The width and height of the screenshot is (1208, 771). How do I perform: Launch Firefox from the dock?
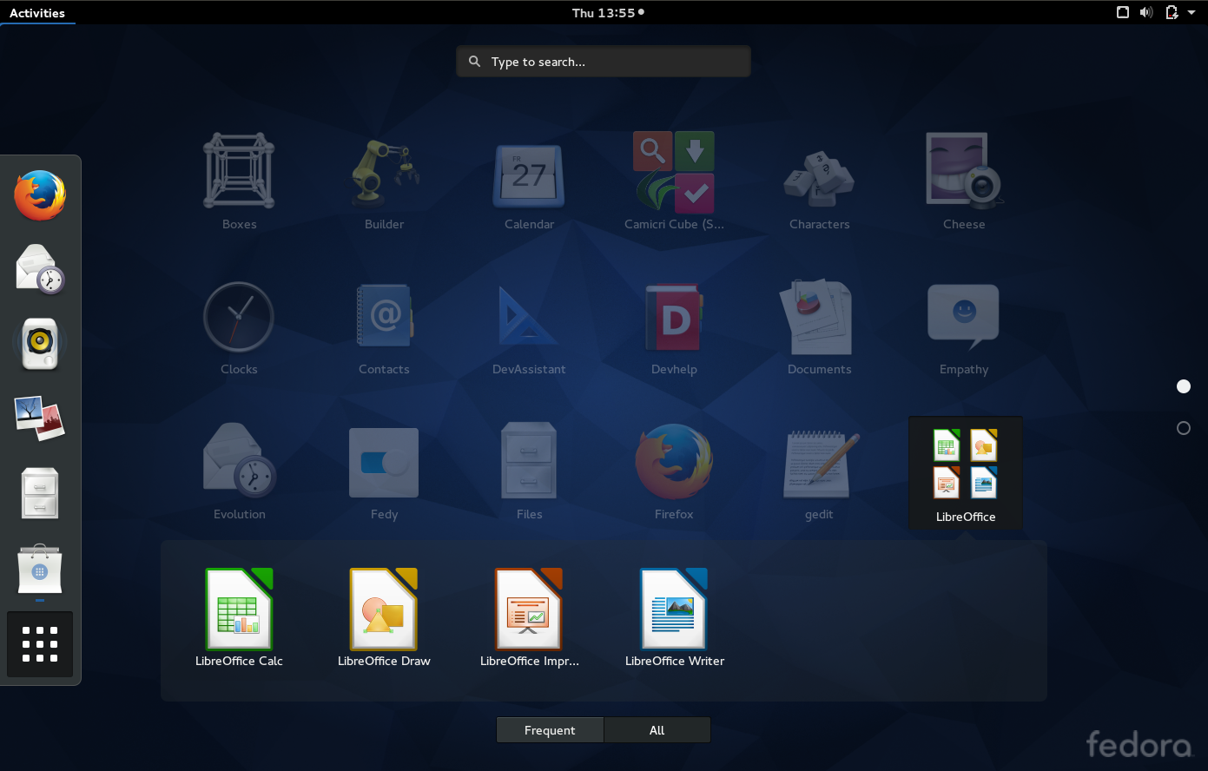39,195
